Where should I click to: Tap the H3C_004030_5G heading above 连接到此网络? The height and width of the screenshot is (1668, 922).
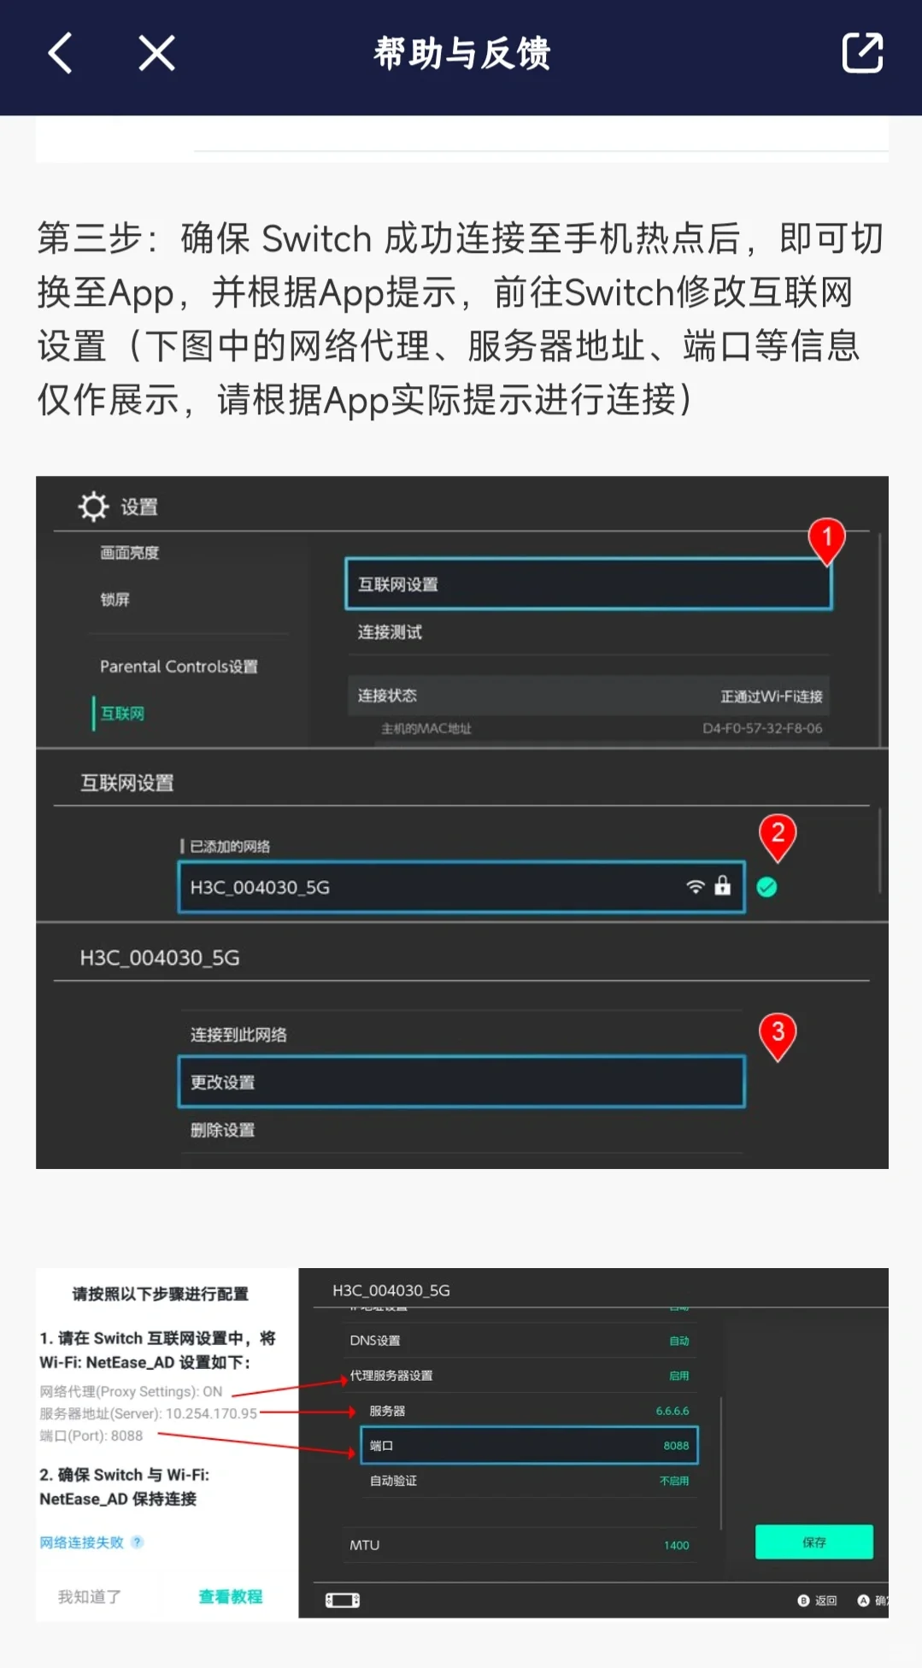coord(160,958)
